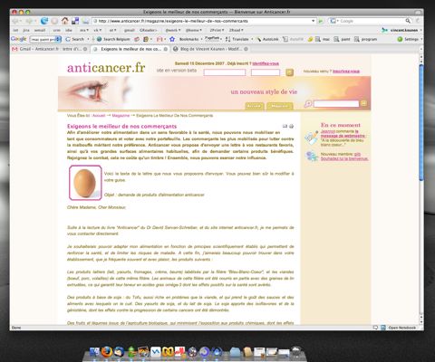
Task: Click the Google toolbar Search button
Action: [x=75, y=39]
